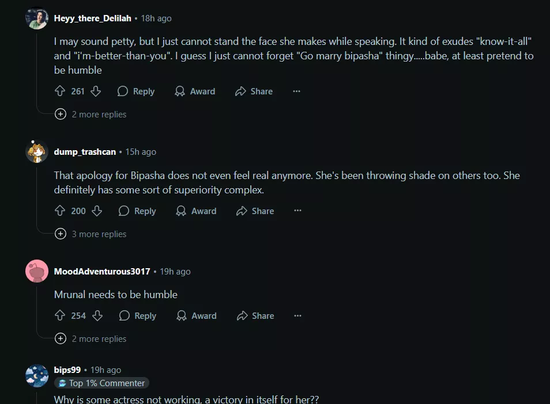550x404 pixels.
Task: Click MoodAdventurous3017's pink avatar
Action: 37,272
